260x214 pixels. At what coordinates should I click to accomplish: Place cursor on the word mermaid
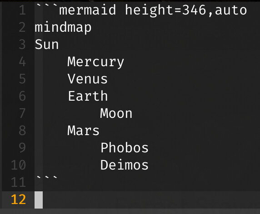pyautogui.click(x=88, y=10)
